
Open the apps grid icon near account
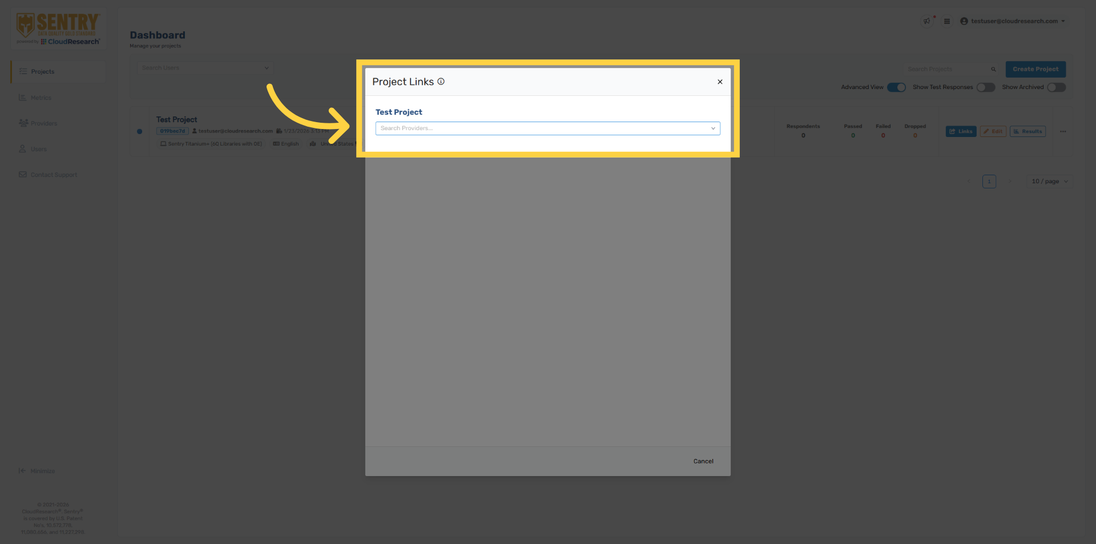947,21
